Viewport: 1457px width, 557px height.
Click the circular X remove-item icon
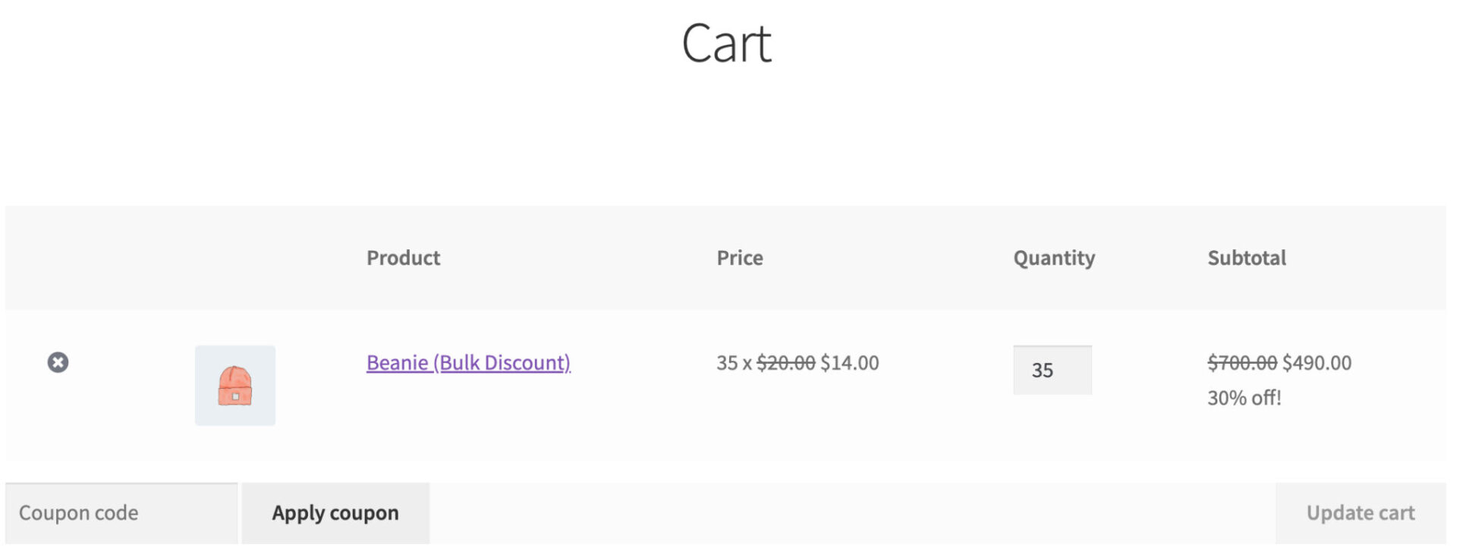click(58, 362)
